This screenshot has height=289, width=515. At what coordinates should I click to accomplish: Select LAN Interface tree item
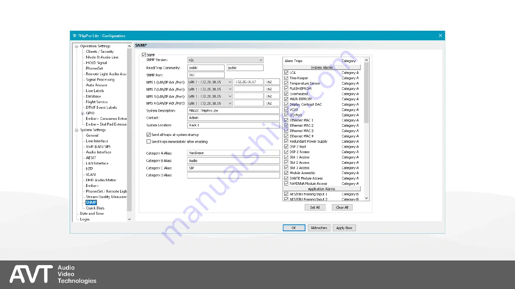[x=97, y=163]
